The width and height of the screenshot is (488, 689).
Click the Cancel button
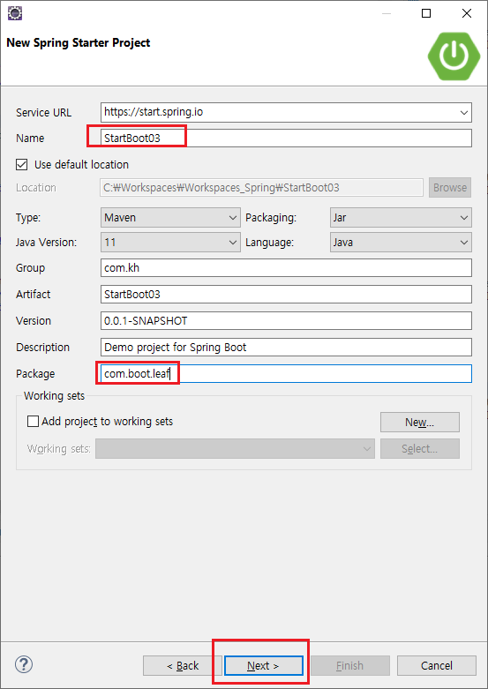point(437,666)
